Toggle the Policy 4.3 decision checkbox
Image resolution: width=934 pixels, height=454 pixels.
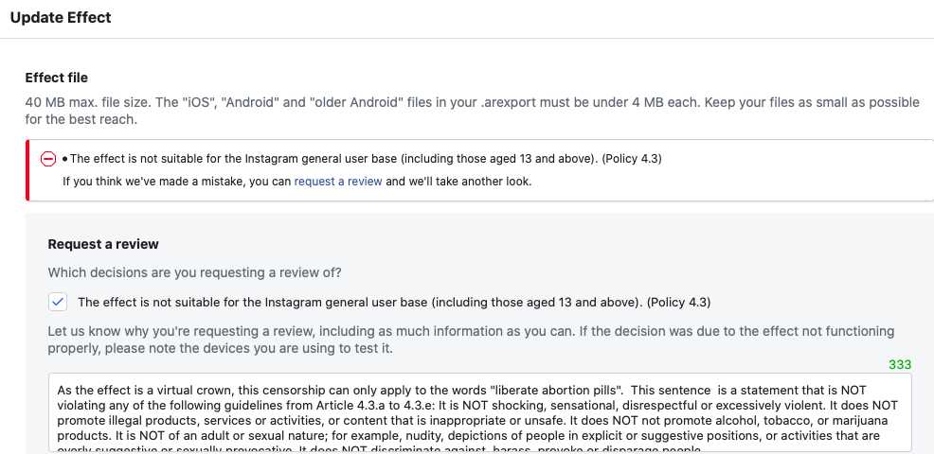coord(59,302)
